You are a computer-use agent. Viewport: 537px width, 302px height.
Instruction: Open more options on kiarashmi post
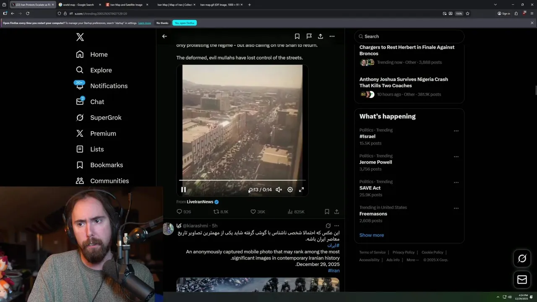336,226
